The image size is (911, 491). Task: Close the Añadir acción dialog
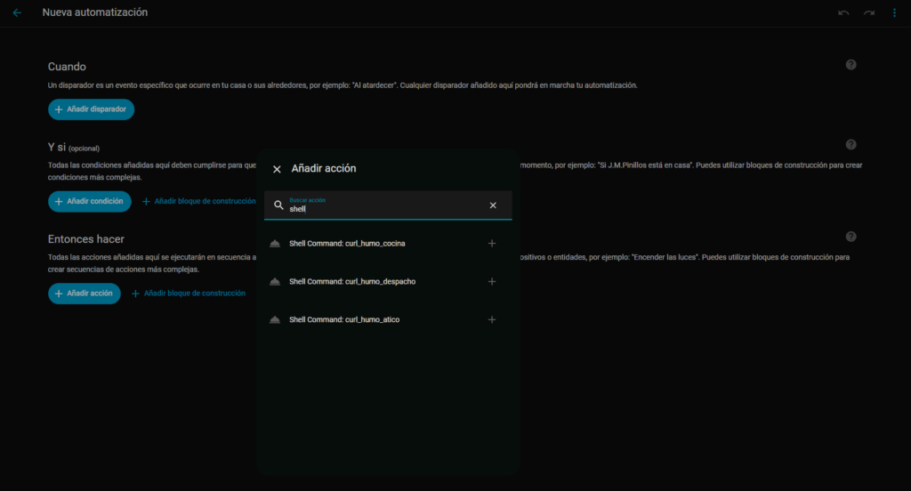click(277, 169)
